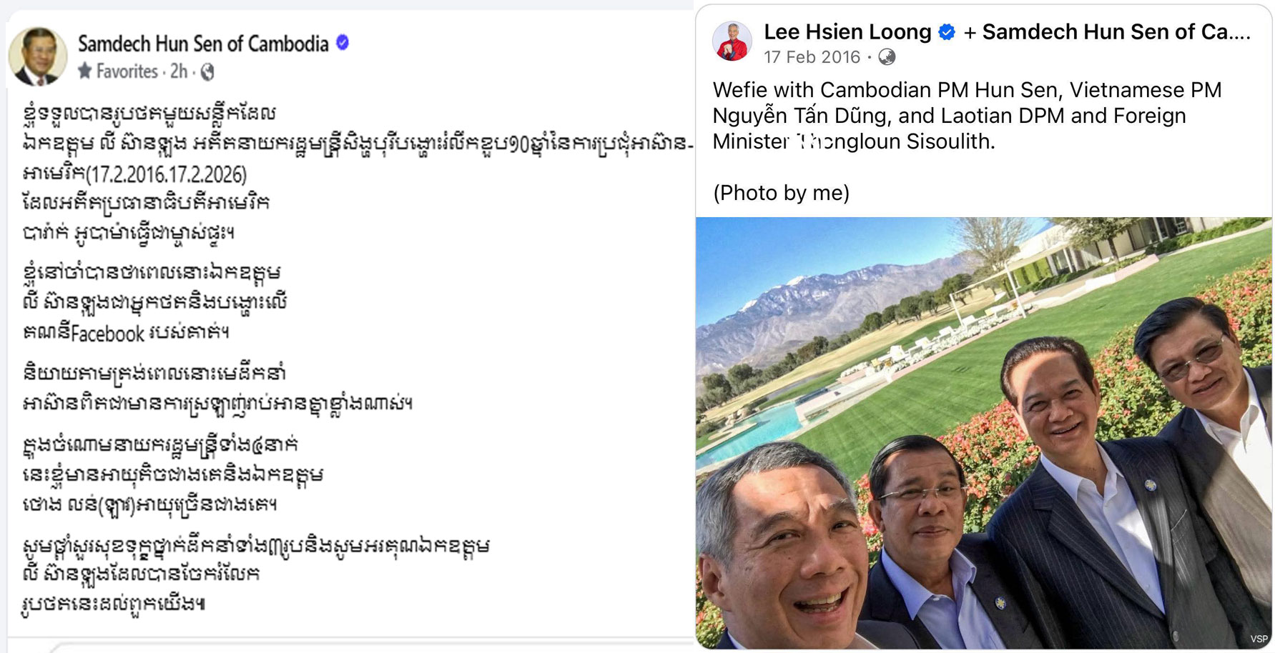1275x653 pixels.
Task: Click verified badge next to Lee Hsien Loong
Action: coord(947,32)
